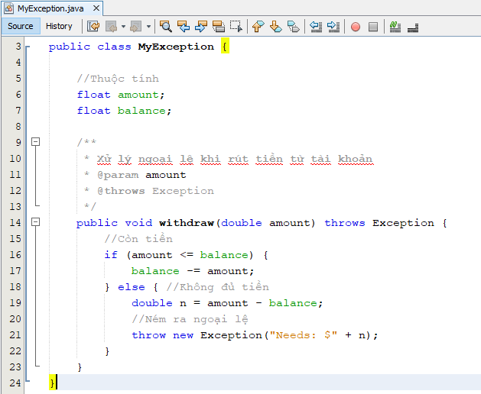This screenshot has width=481, height=394.
Task: Click the 'else' keyword on line 18
Action: click(x=132, y=287)
